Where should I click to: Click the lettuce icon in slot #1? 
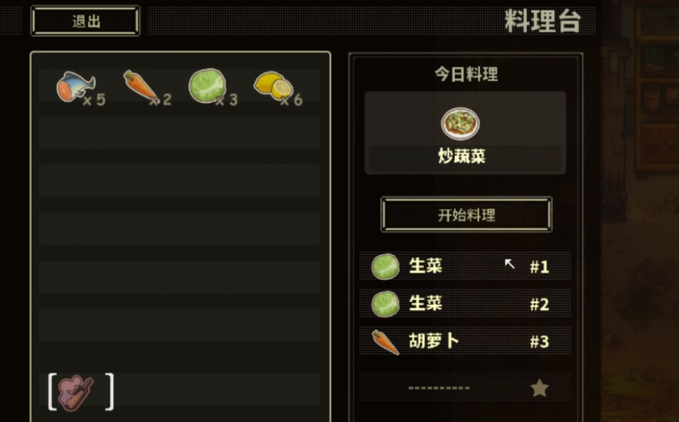[x=386, y=266]
